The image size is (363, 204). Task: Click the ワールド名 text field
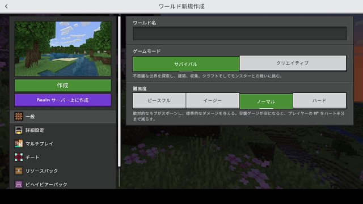pos(239,33)
